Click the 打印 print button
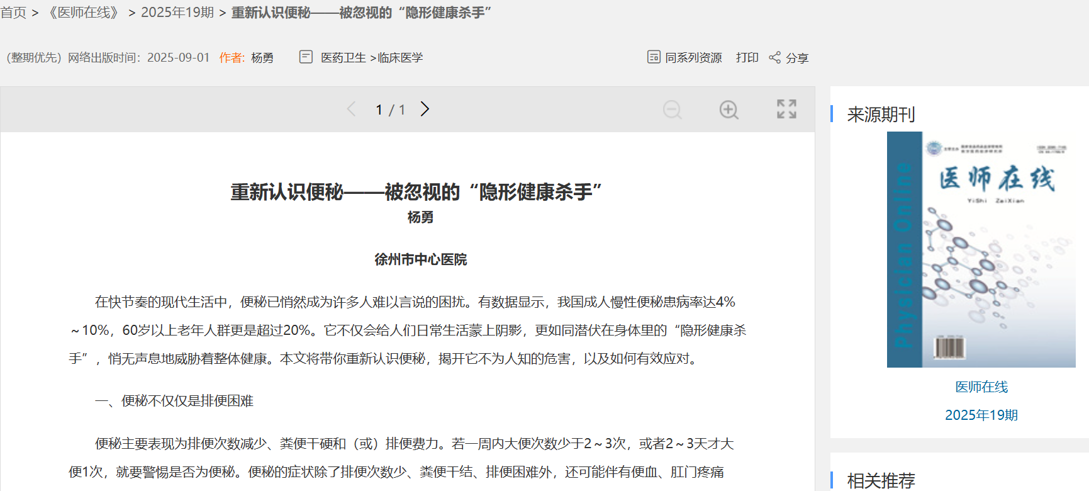Viewport: 1089px width, 491px height. coord(747,58)
